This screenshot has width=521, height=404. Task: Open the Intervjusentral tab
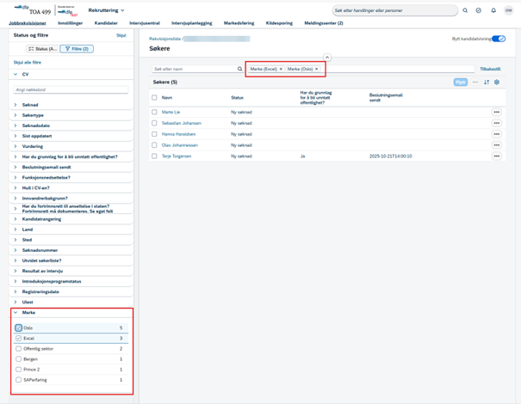point(145,23)
